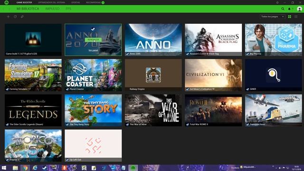The image size is (304, 171).
Task: Click the green Reproducir button on Anno 2070
Action: pyautogui.click(x=93, y=40)
